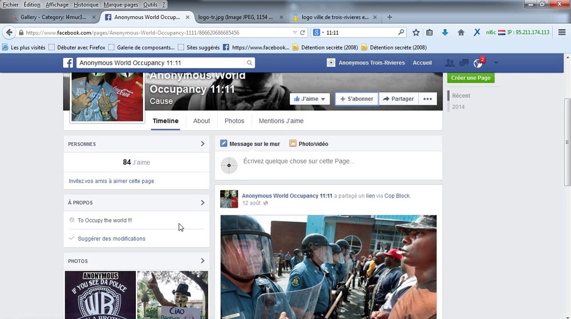
Task: Open the Marque-pages menu
Action: tap(121, 5)
